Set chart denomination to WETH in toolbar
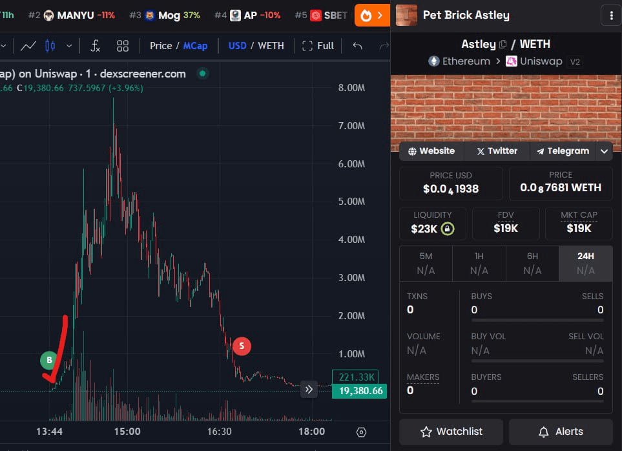The image size is (622, 451). 271,46
